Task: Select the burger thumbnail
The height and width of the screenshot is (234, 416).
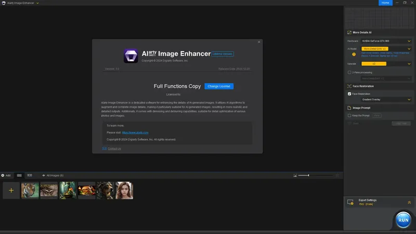Action: pyautogui.click(x=86, y=190)
